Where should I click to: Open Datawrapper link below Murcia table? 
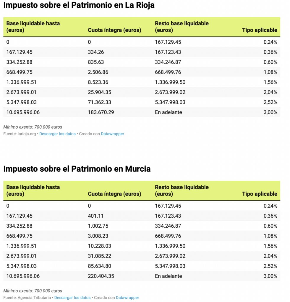(127, 298)
